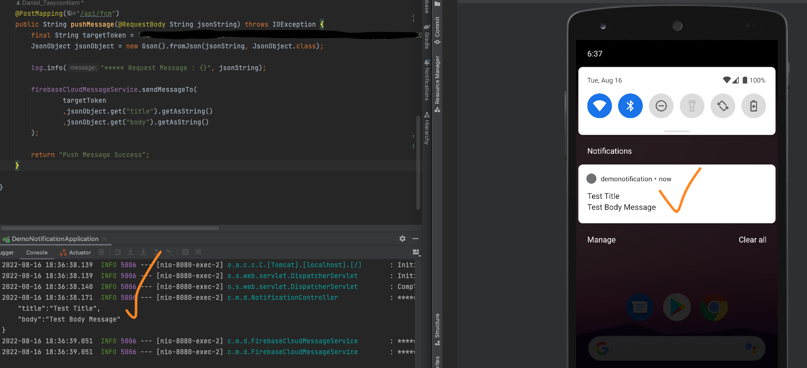Click the editor vertical scrollbar
Screen dimensions: 807x368
point(418,162)
